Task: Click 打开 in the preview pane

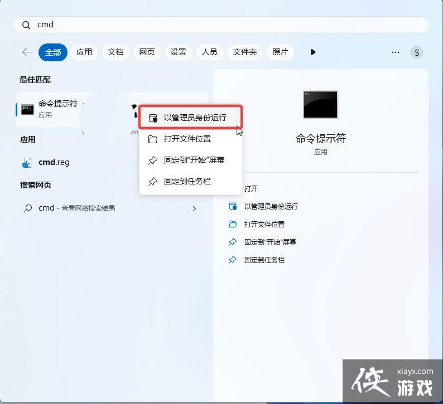Action: [x=251, y=188]
